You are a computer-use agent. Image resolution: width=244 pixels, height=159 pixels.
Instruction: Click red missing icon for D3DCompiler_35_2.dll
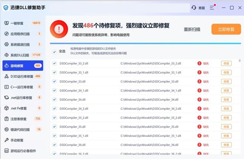point(199,117)
